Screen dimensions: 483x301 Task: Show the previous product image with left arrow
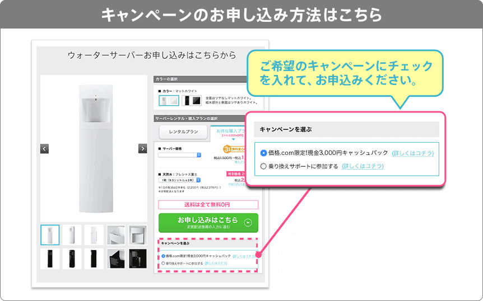[x=44, y=149]
